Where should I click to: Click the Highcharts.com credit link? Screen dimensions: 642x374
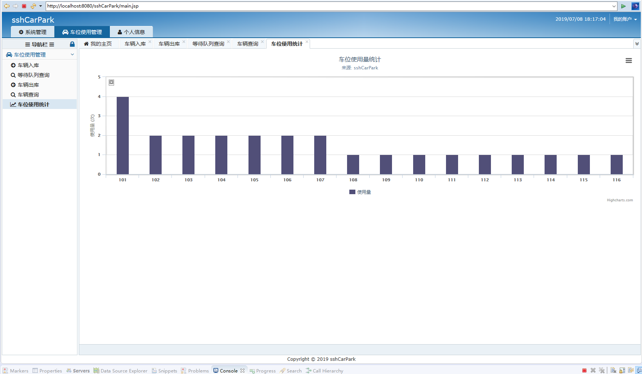click(620, 200)
